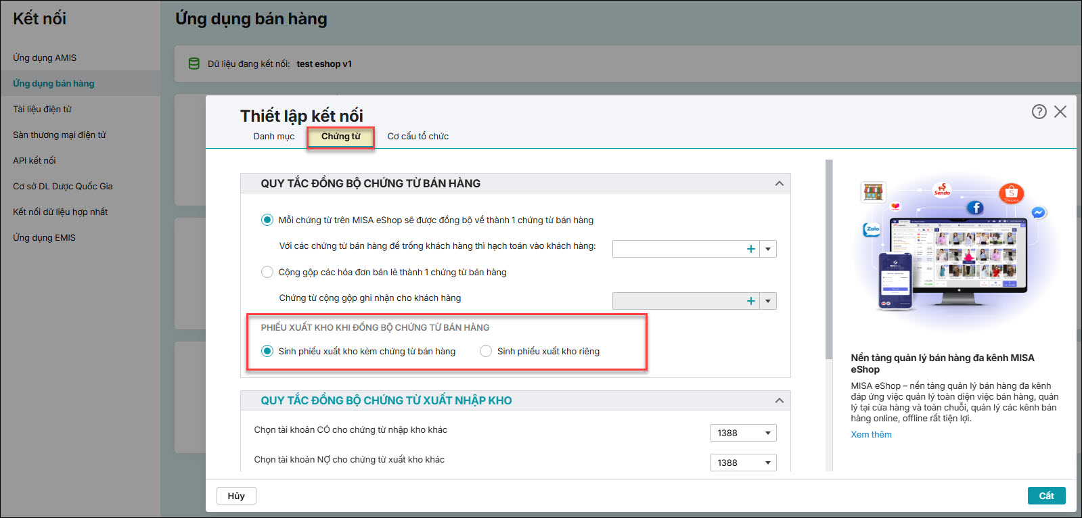Close the Thiết lập kết nối dialog
Screen dimensions: 1082x518
tap(1060, 112)
